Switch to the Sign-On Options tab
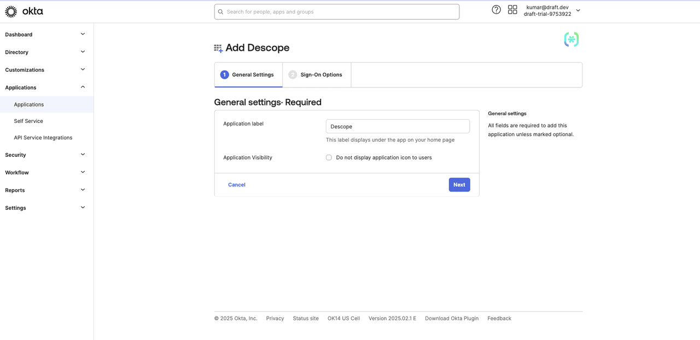Screen dimensions: 700x340 coord(320,74)
